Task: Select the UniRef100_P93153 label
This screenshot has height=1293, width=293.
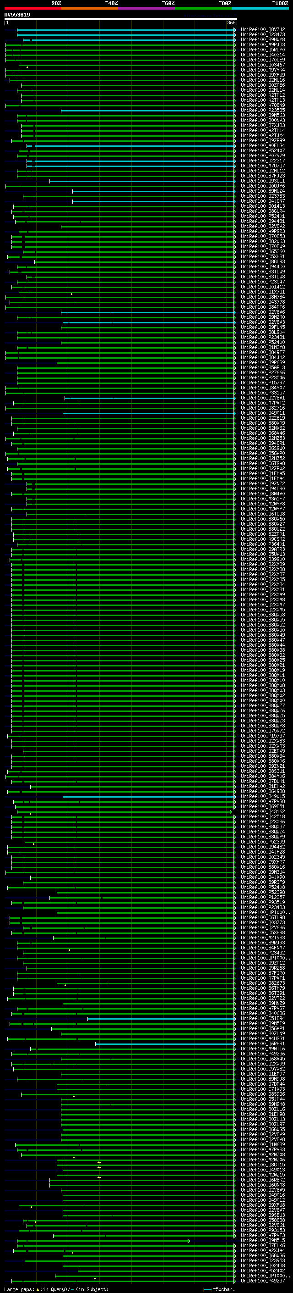Action: coord(262,1230)
